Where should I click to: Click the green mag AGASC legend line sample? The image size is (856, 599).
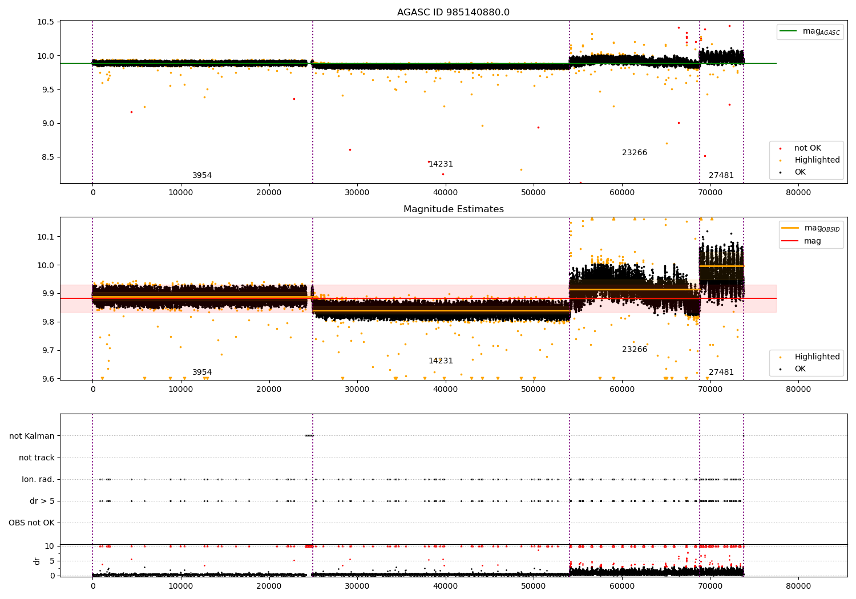789,31
